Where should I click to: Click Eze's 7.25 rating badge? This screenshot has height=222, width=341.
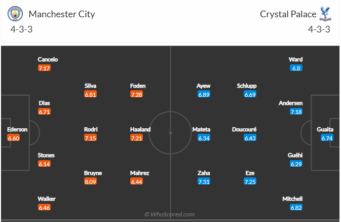tap(250, 181)
